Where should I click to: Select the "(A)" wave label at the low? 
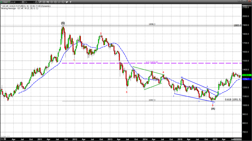coord(213,108)
